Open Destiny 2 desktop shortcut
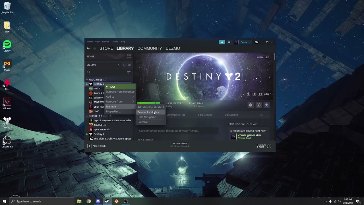Image resolution: width=364 pixels, height=205 pixels. (7, 123)
